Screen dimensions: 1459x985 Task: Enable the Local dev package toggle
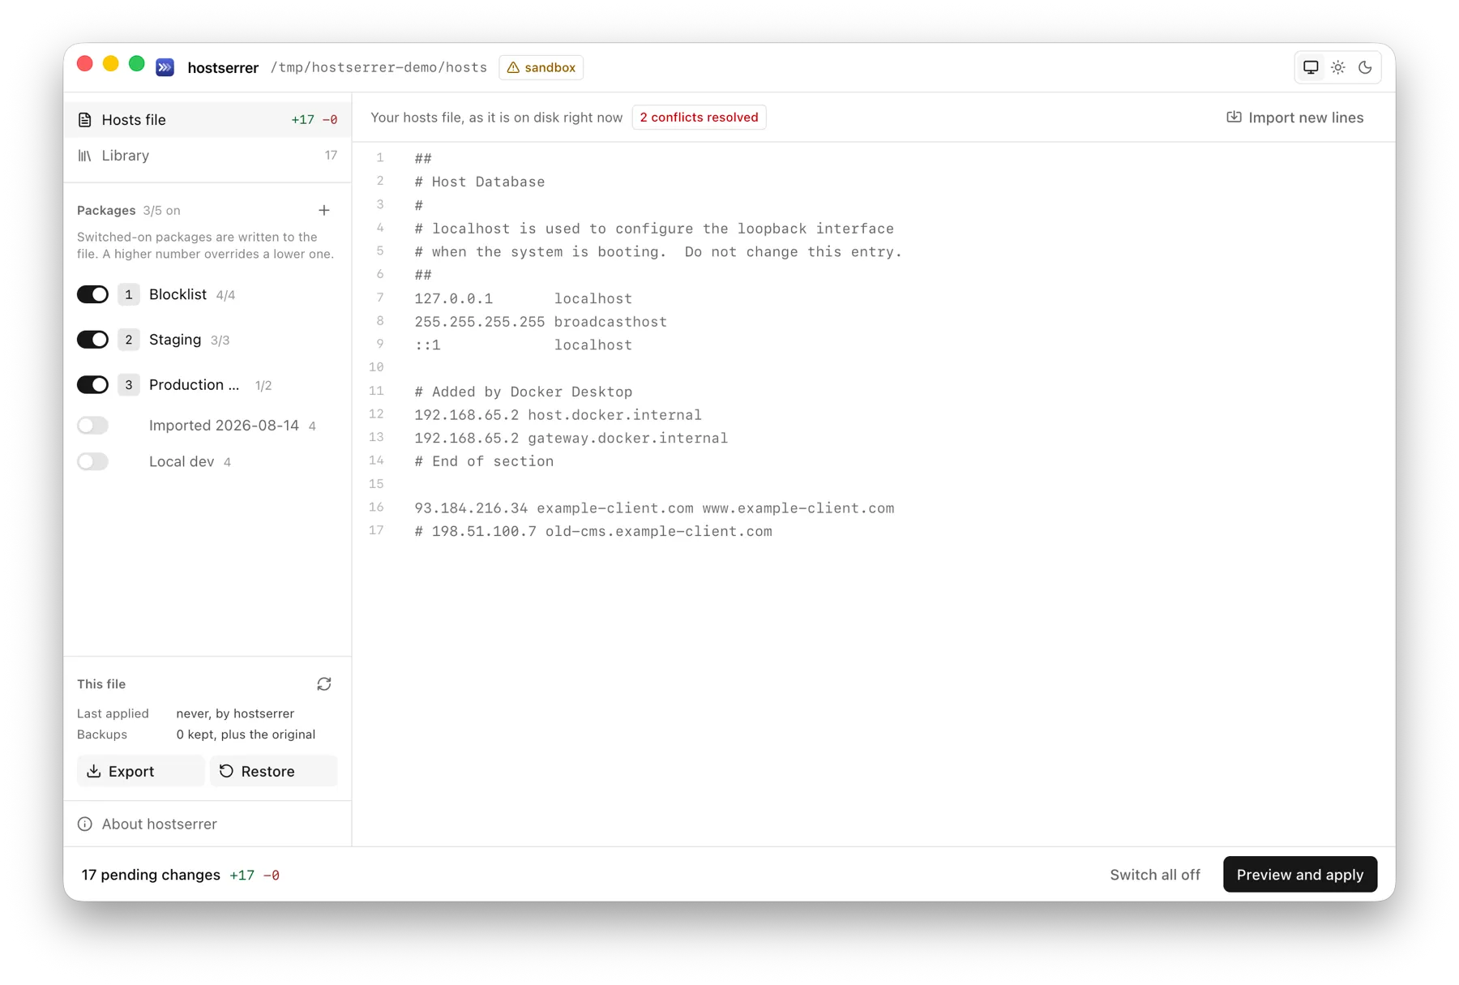[93, 462]
